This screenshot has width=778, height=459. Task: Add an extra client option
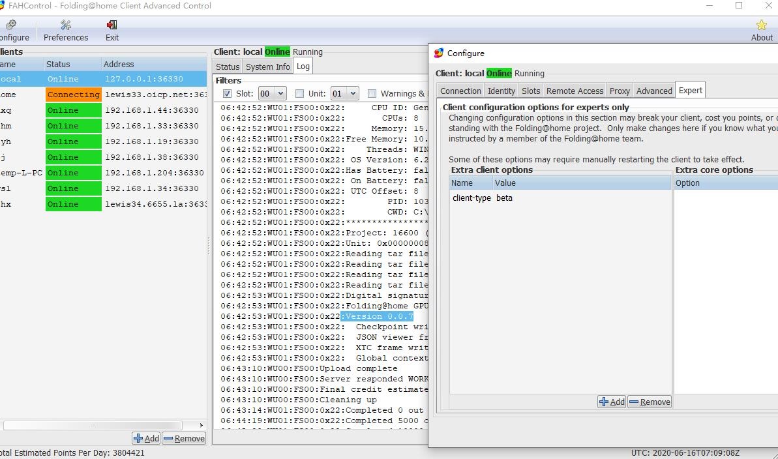point(612,402)
